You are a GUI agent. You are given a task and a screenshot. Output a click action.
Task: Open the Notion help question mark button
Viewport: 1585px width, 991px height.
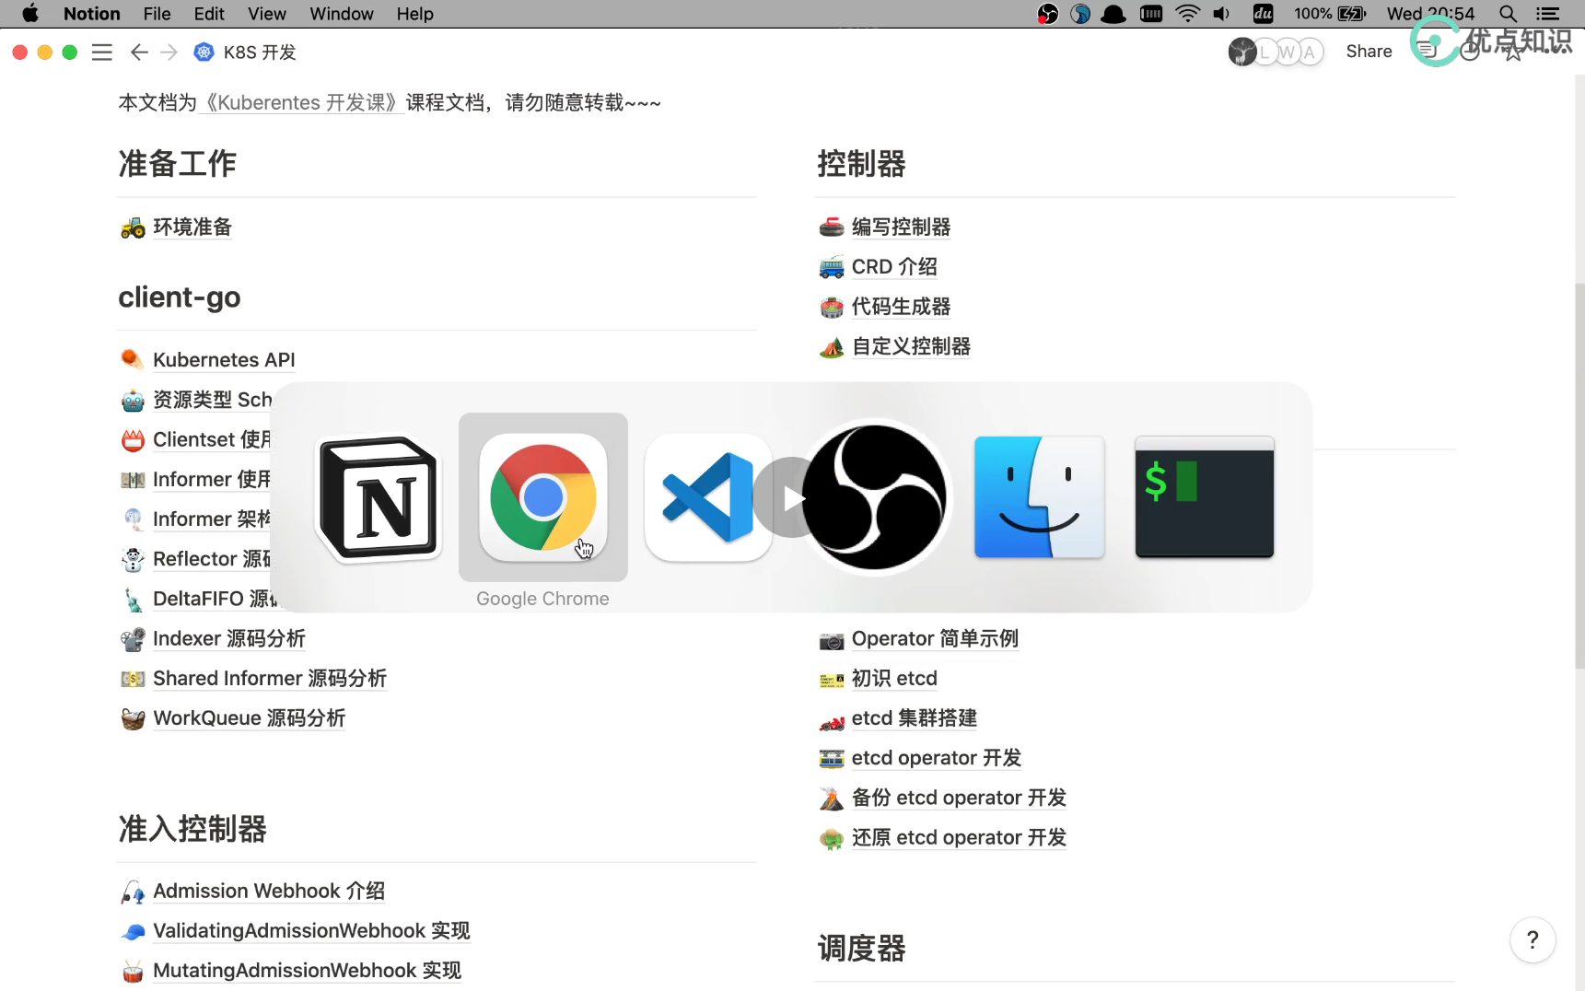coord(1533,939)
